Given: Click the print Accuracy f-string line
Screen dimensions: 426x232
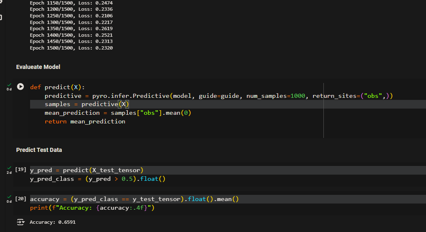Looking at the screenshot, I should tap(92, 208).
